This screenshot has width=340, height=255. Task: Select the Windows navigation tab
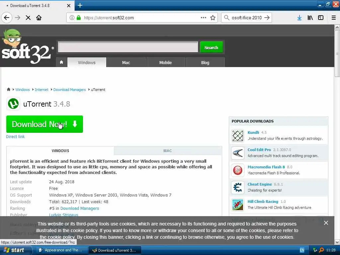tap(87, 62)
